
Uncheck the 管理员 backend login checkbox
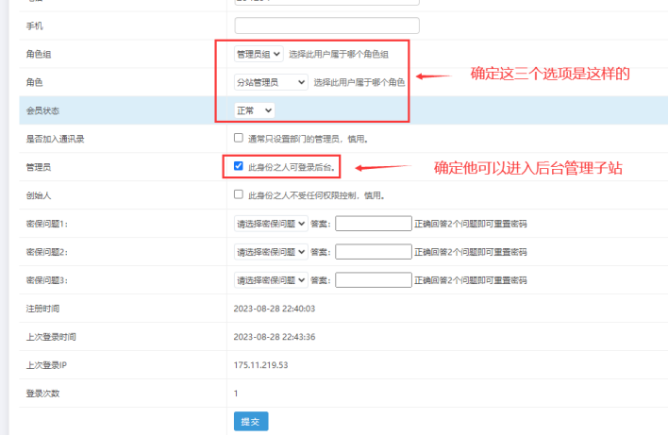tap(239, 166)
